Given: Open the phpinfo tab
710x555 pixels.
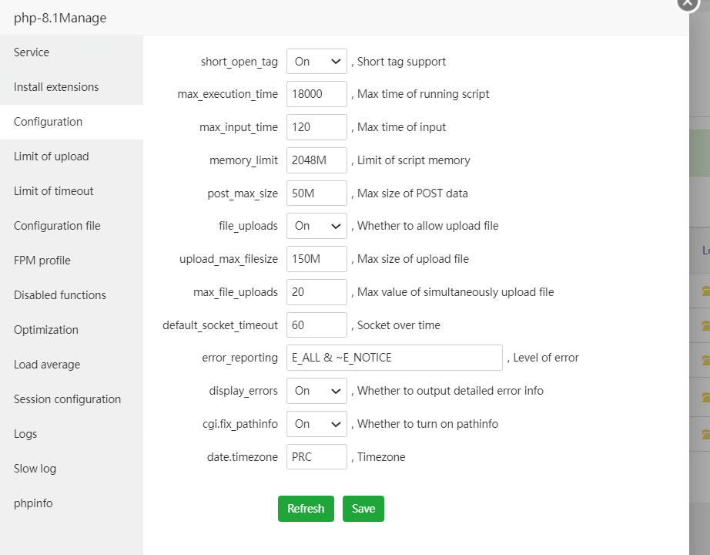Looking at the screenshot, I should tap(33, 503).
